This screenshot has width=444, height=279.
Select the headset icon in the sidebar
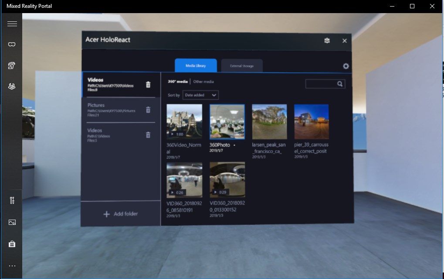[x=12, y=44]
